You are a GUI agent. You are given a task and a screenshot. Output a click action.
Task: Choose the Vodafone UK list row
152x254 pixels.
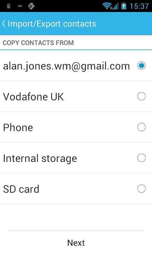point(76,96)
